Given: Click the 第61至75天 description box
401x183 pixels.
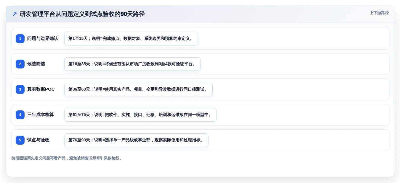Looking at the screenshot, I should coord(140,115).
